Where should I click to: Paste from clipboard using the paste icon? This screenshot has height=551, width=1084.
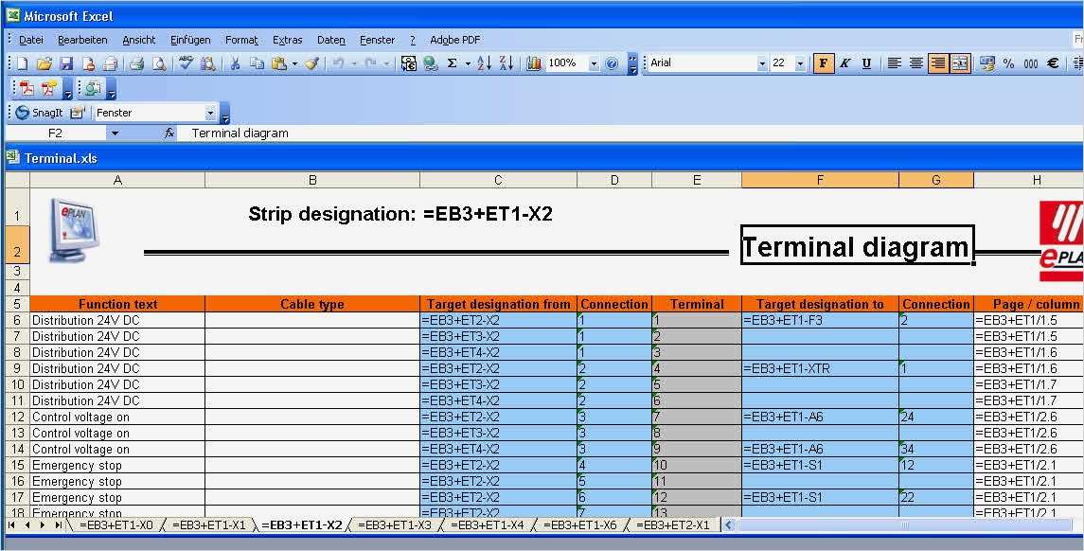(278, 63)
